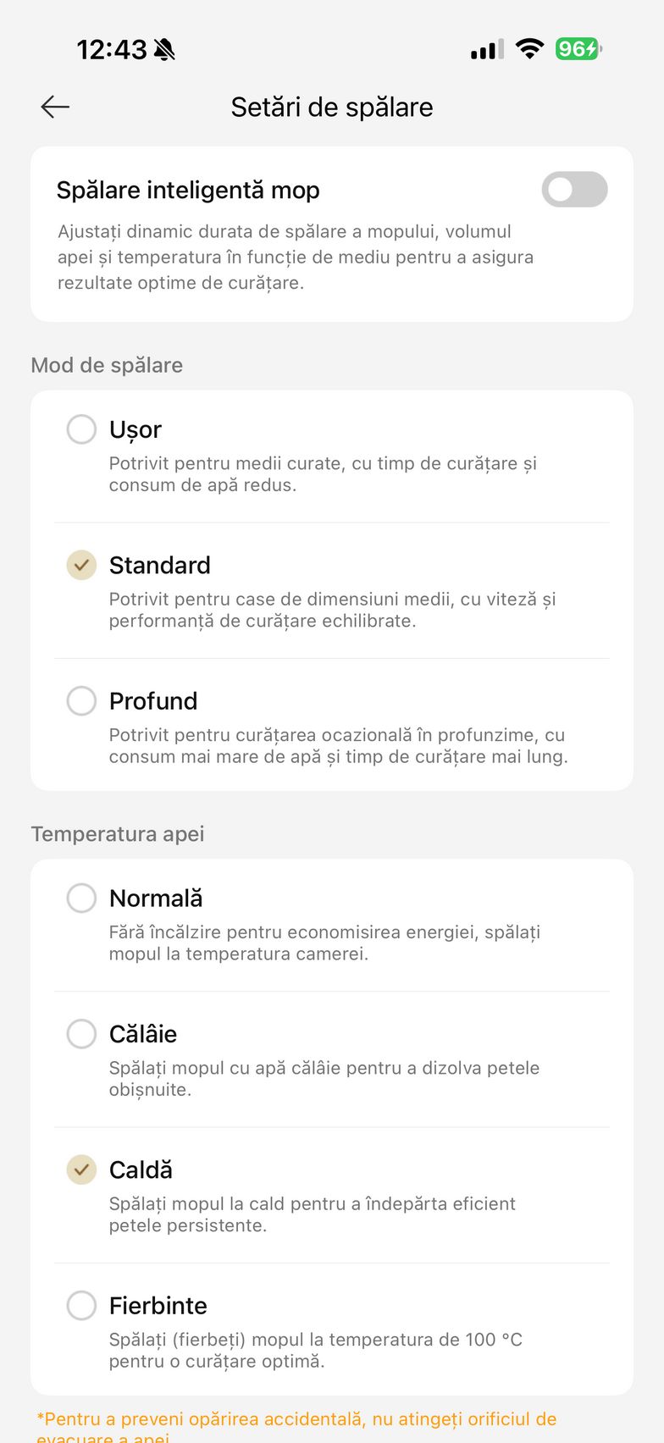Tap the status bar clock
The width and height of the screenshot is (664, 1443).
[112, 50]
